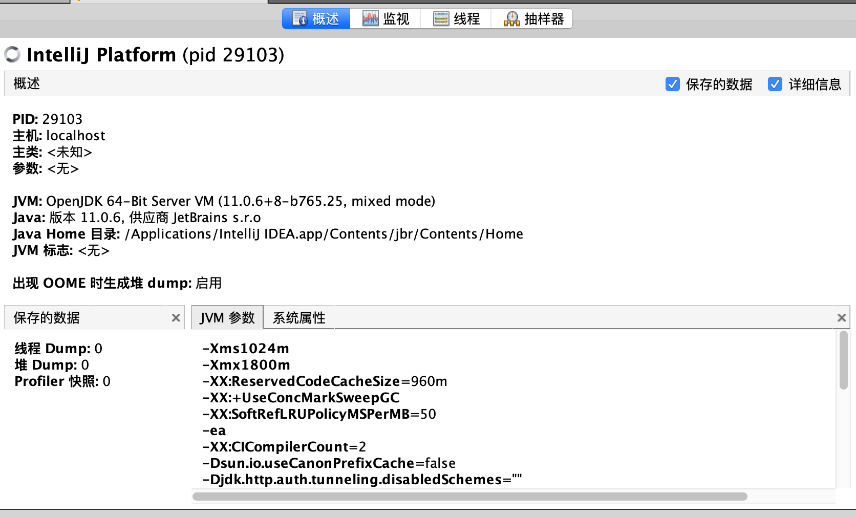Select the JVM 参数 tab
Image resolution: width=856 pixels, height=517 pixels.
(x=227, y=318)
